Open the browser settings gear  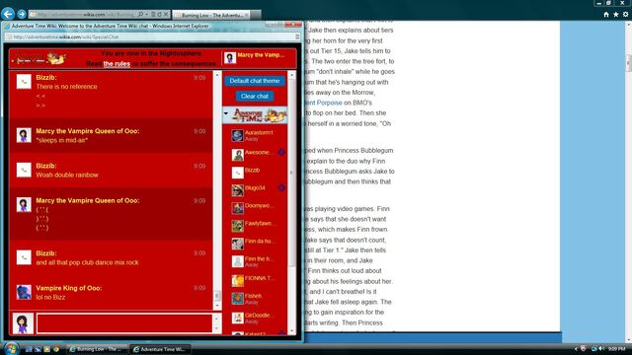[x=625, y=15]
